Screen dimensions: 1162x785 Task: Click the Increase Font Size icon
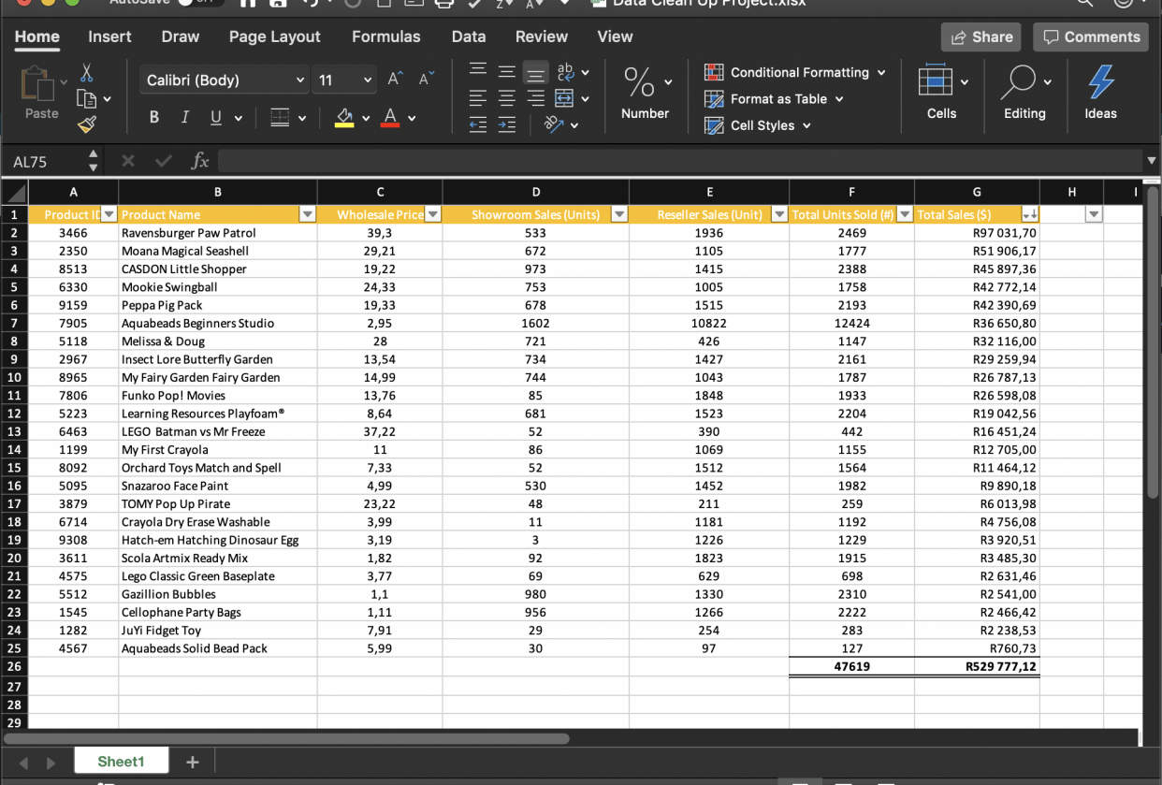tap(396, 80)
